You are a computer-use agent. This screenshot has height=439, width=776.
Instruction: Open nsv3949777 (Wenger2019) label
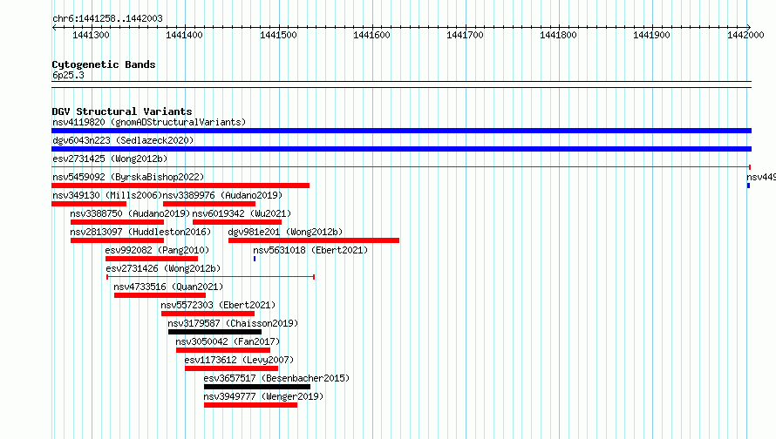click(263, 396)
